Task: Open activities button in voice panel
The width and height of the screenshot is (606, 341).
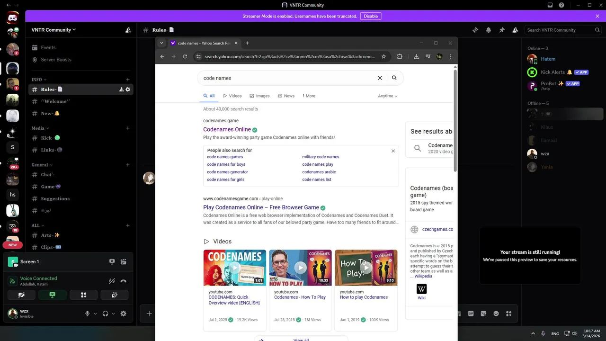Action: coord(83,295)
